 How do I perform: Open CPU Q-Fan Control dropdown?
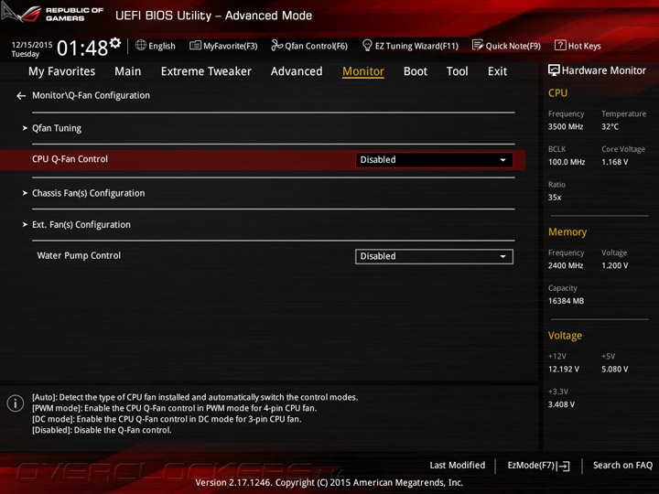point(434,160)
